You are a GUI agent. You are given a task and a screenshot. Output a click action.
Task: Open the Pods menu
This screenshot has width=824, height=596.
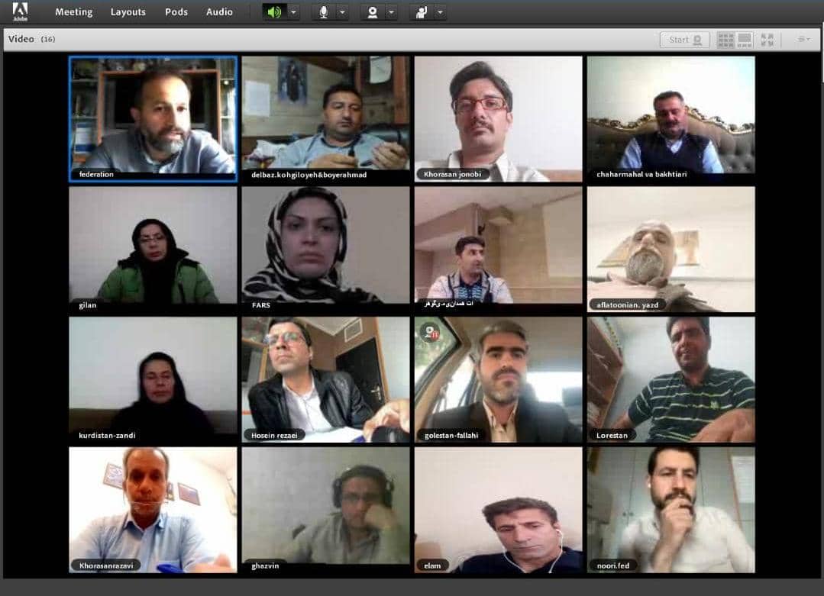(176, 12)
